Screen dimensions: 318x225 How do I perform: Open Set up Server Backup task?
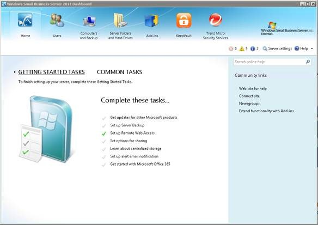[127, 125]
